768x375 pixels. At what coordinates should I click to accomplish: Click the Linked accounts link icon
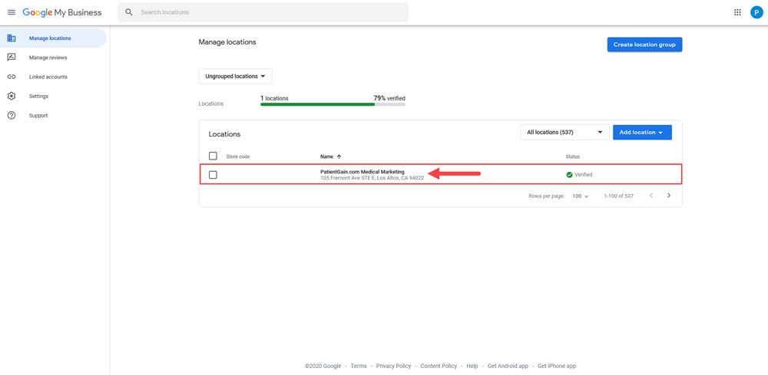[x=12, y=77]
